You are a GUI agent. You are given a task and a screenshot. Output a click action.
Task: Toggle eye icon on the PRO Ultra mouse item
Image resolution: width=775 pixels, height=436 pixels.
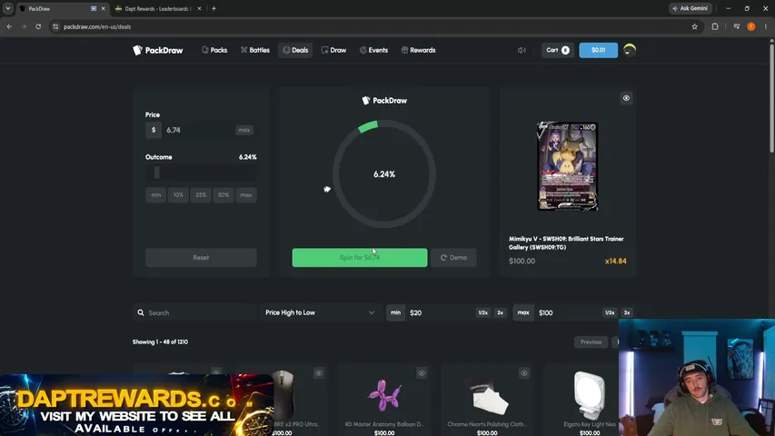click(x=319, y=373)
